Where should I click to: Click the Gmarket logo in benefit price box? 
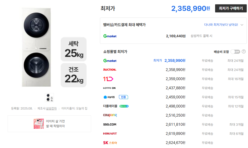pos(110,36)
